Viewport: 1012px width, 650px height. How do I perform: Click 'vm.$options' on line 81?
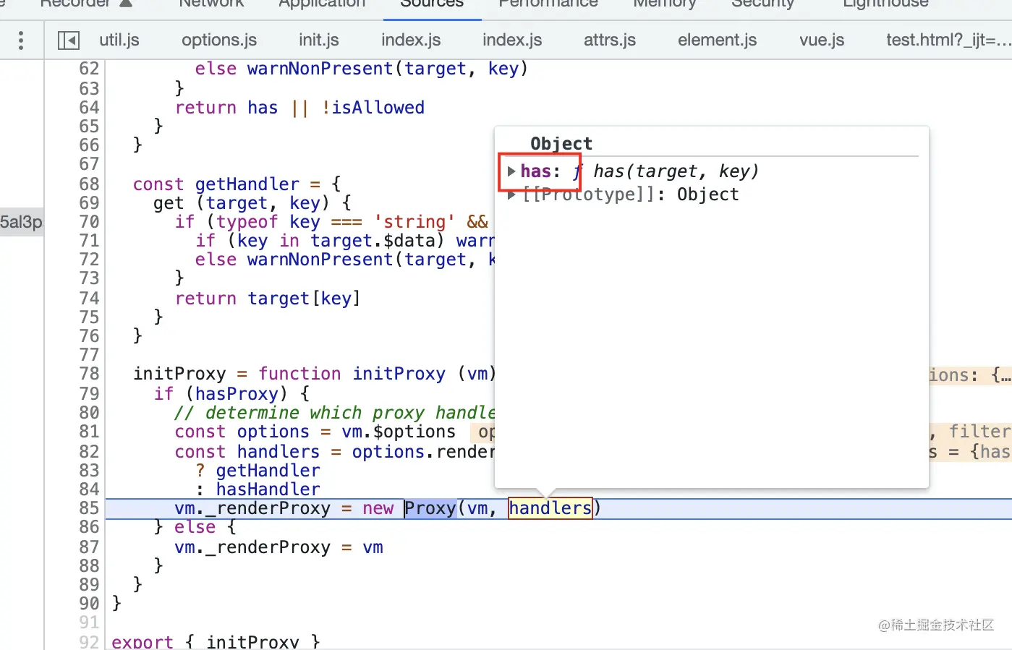pyautogui.click(x=399, y=432)
